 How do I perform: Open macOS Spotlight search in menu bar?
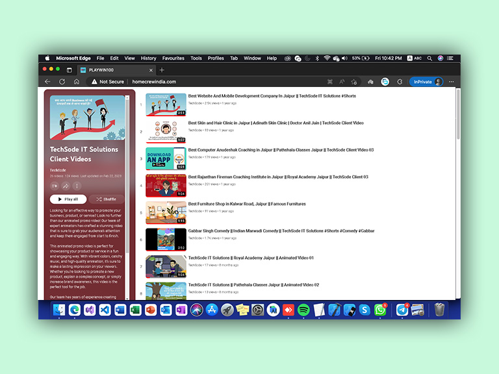coord(429,58)
